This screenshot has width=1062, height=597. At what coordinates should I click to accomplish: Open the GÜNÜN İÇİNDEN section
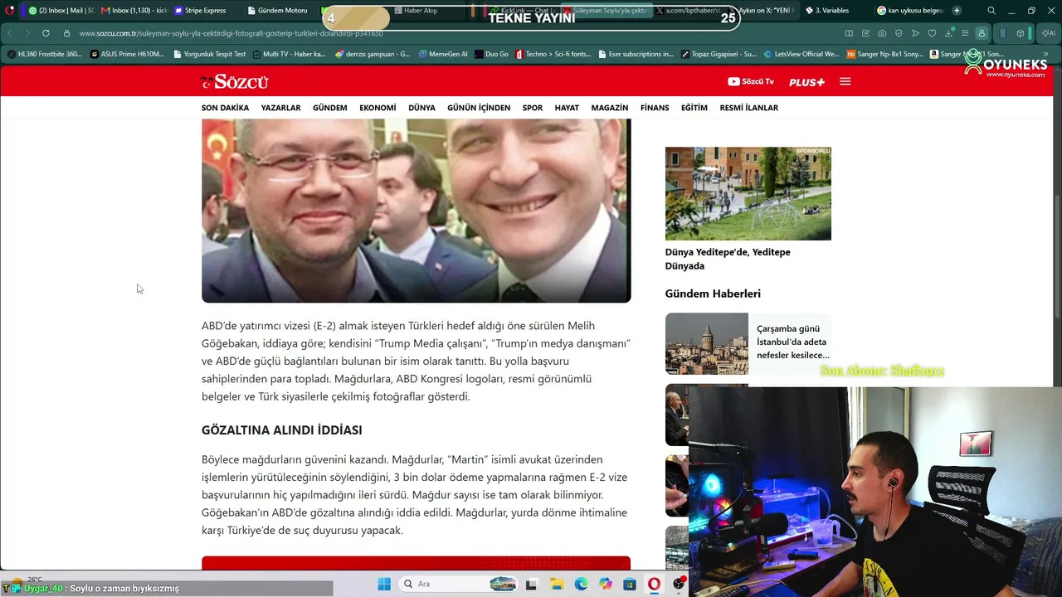[479, 108]
